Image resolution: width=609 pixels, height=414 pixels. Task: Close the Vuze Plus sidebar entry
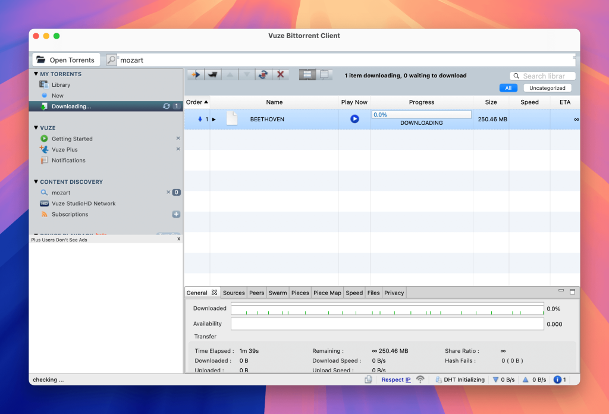click(178, 149)
